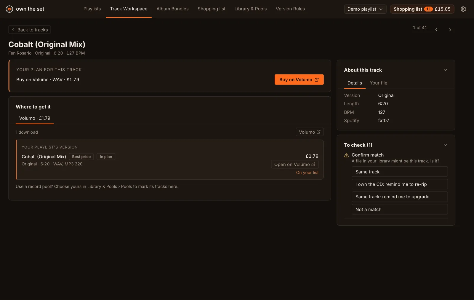This screenshot has height=300, width=474.
Task: Go to Library & Pools tab
Action: pyautogui.click(x=251, y=9)
